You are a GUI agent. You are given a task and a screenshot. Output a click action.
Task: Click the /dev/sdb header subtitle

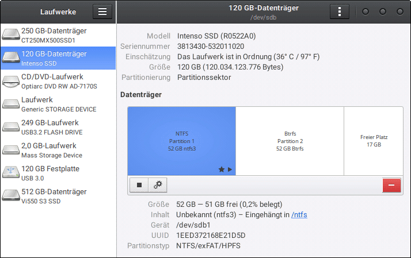tap(263, 18)
